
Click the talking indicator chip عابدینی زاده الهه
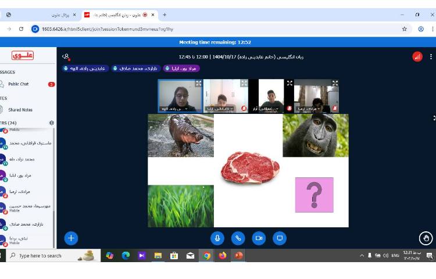[x=85, y=69]
